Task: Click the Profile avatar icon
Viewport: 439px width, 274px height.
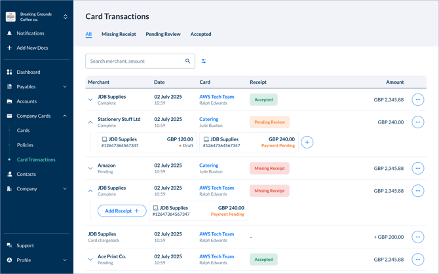Action: (10, 260)
